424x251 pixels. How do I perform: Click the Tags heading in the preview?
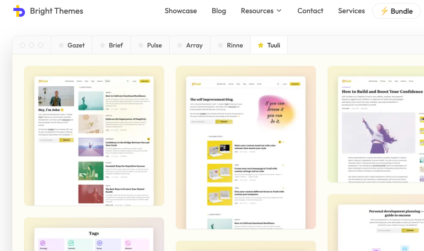94,233
